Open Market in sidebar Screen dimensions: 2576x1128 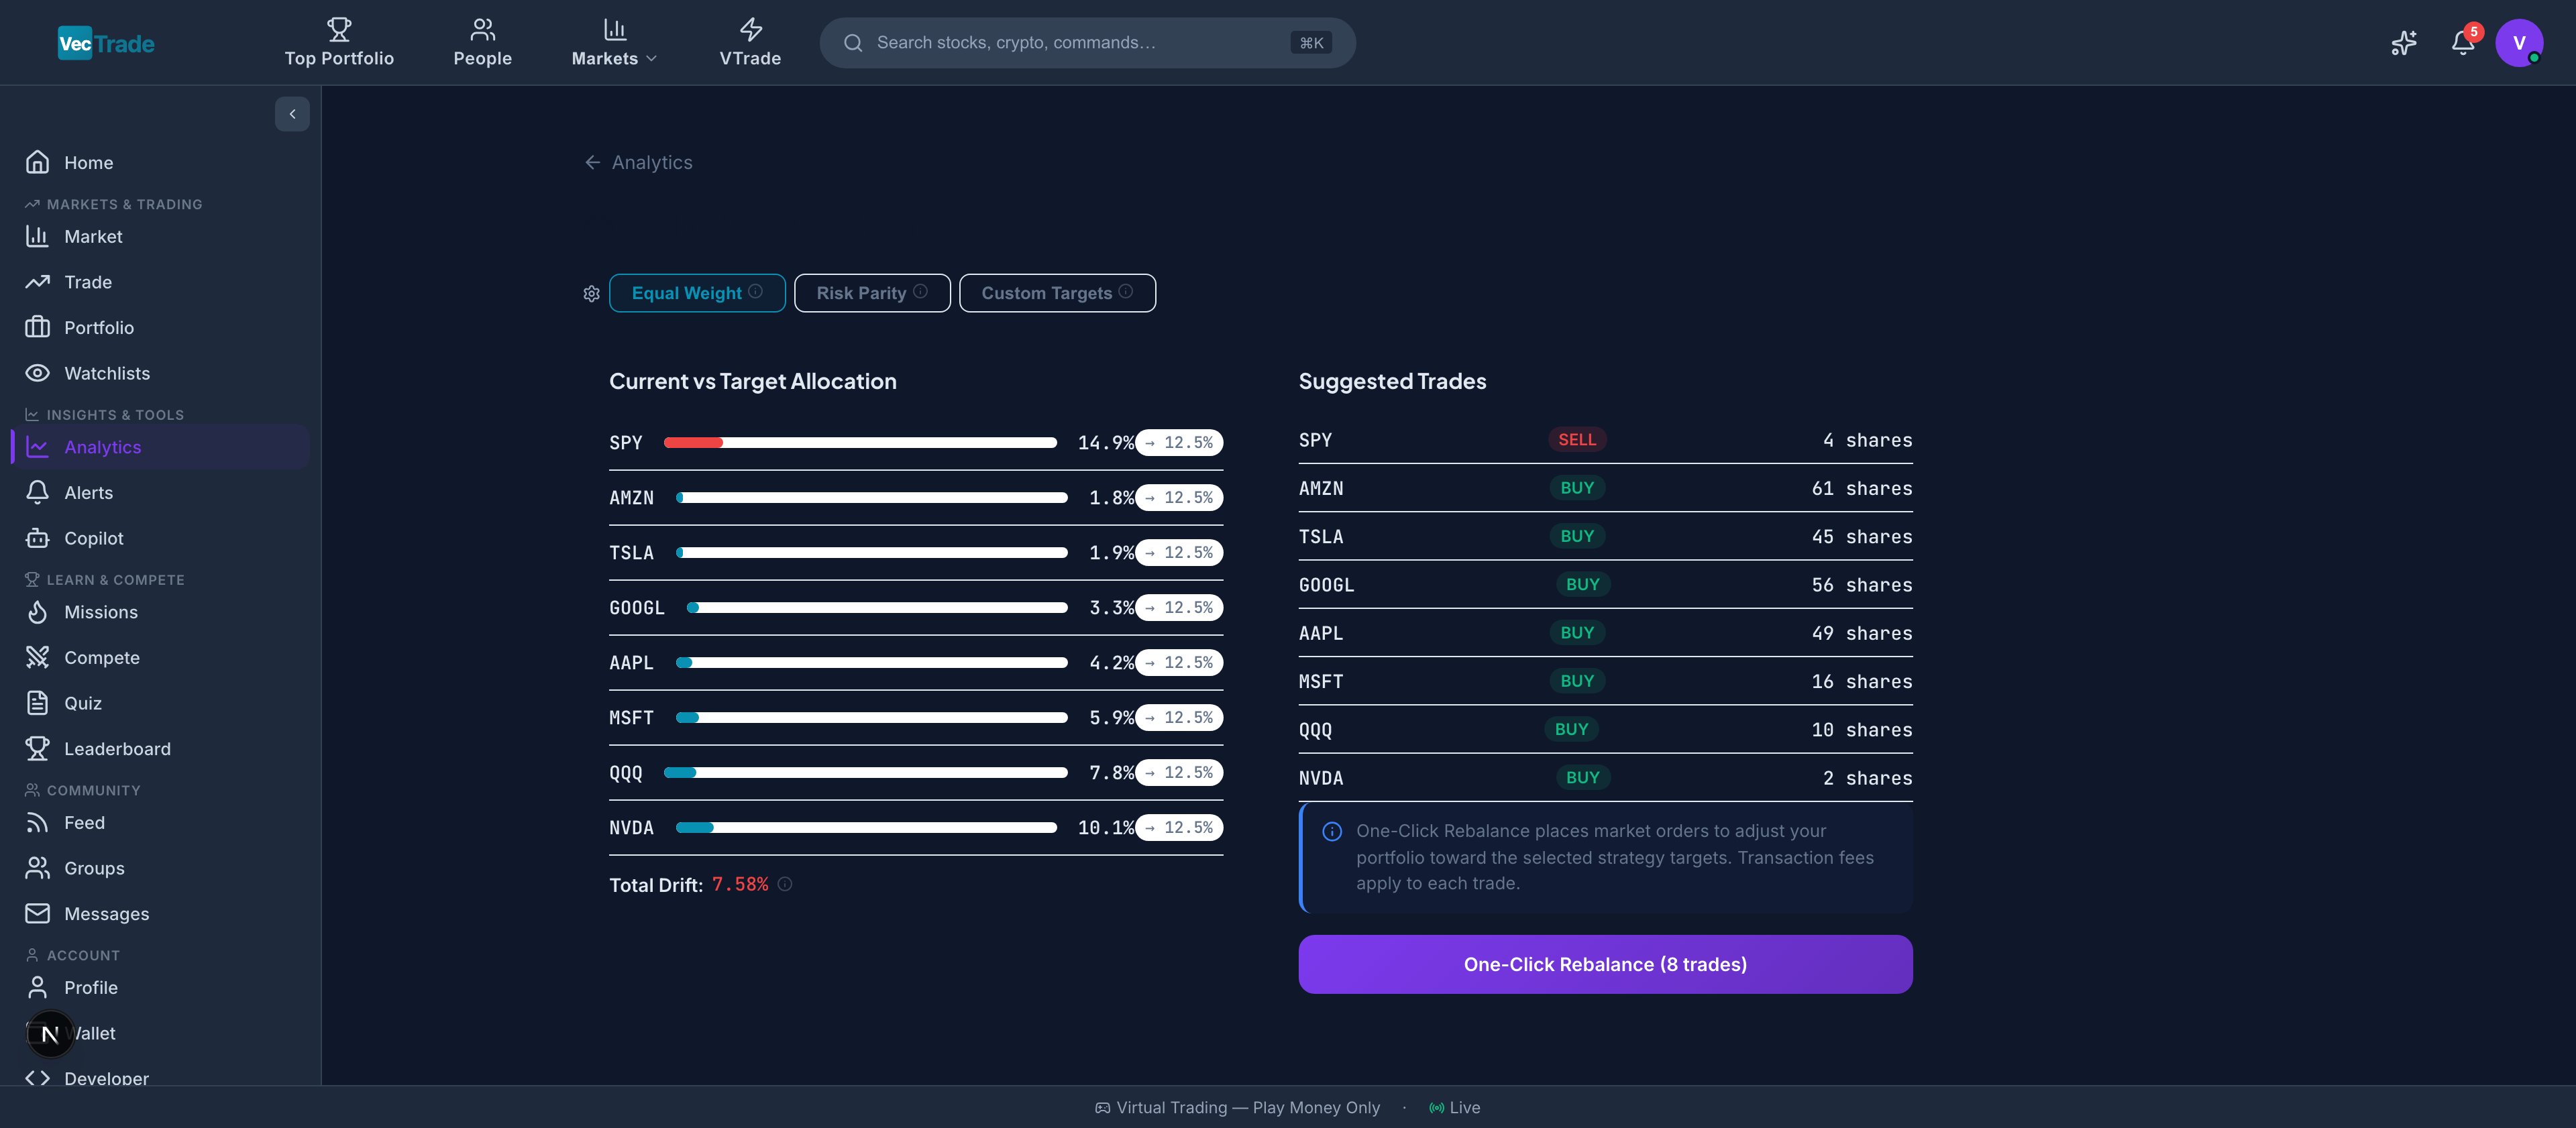click(x=160, y=236)
